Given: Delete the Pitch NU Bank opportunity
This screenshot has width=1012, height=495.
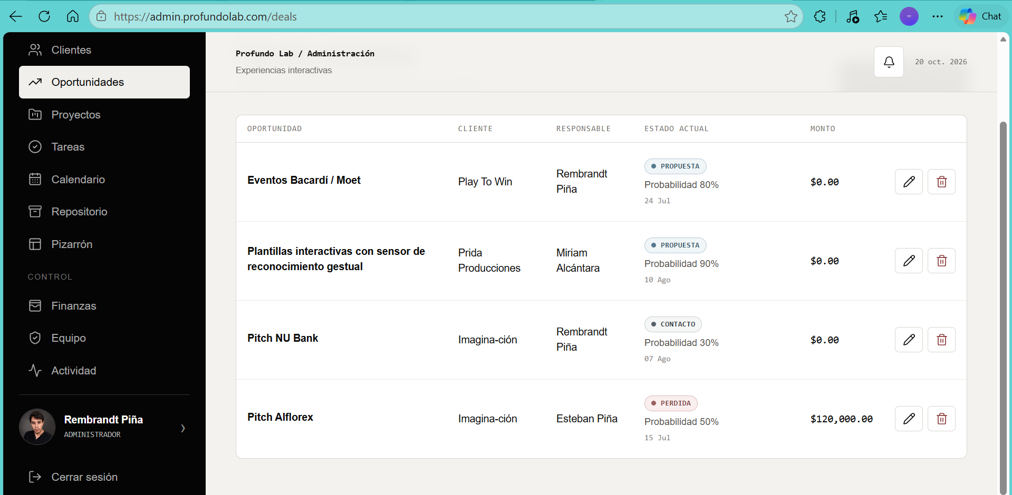Looking at the screenshot, I should [x=941, y=340].
